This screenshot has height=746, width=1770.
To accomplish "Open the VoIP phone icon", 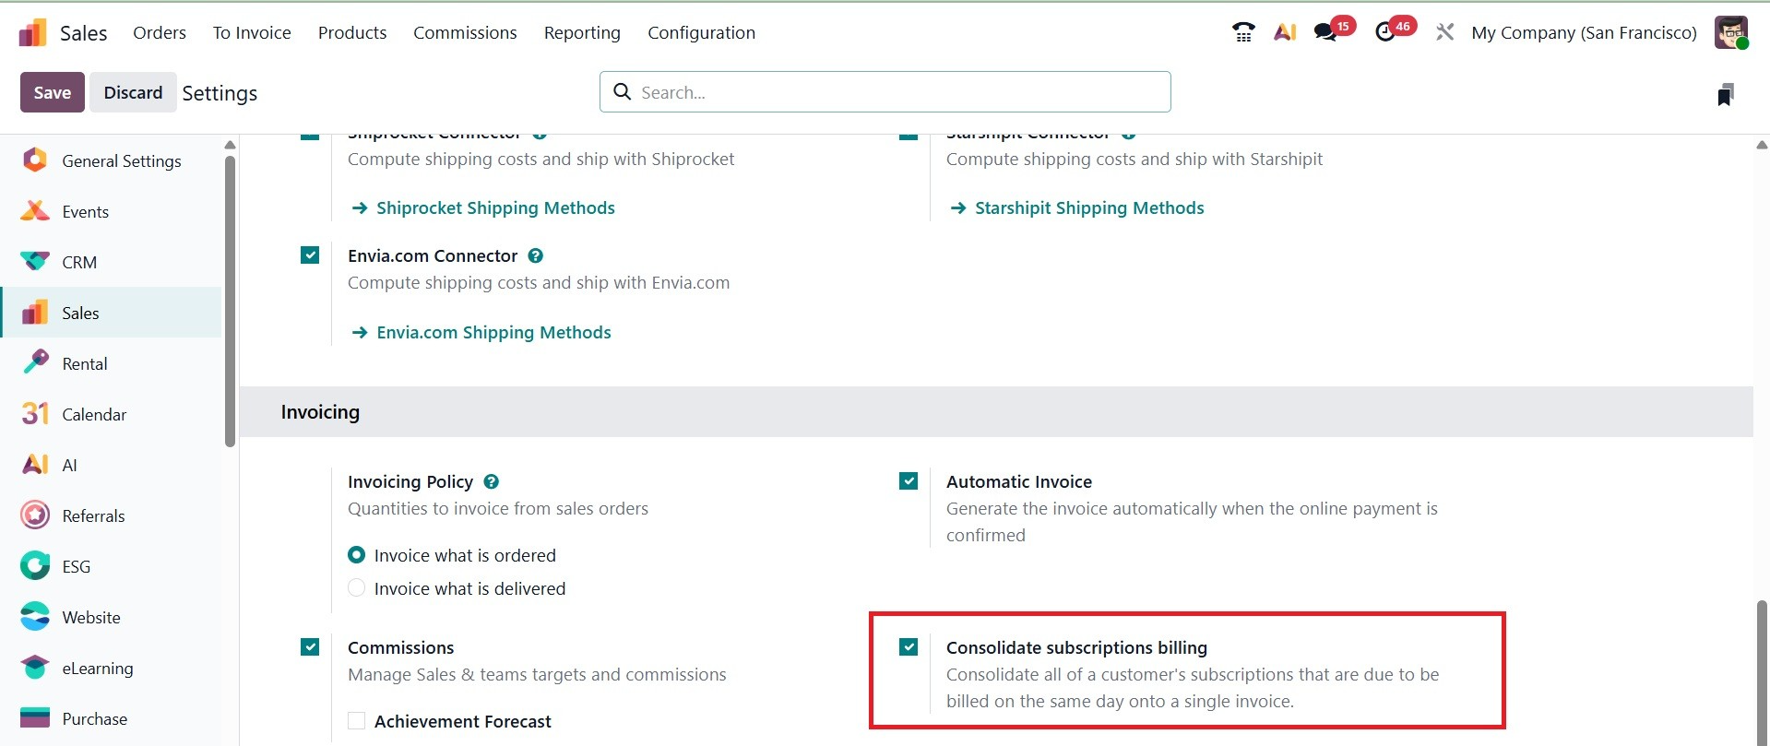I will click(x=1243, y=33).
